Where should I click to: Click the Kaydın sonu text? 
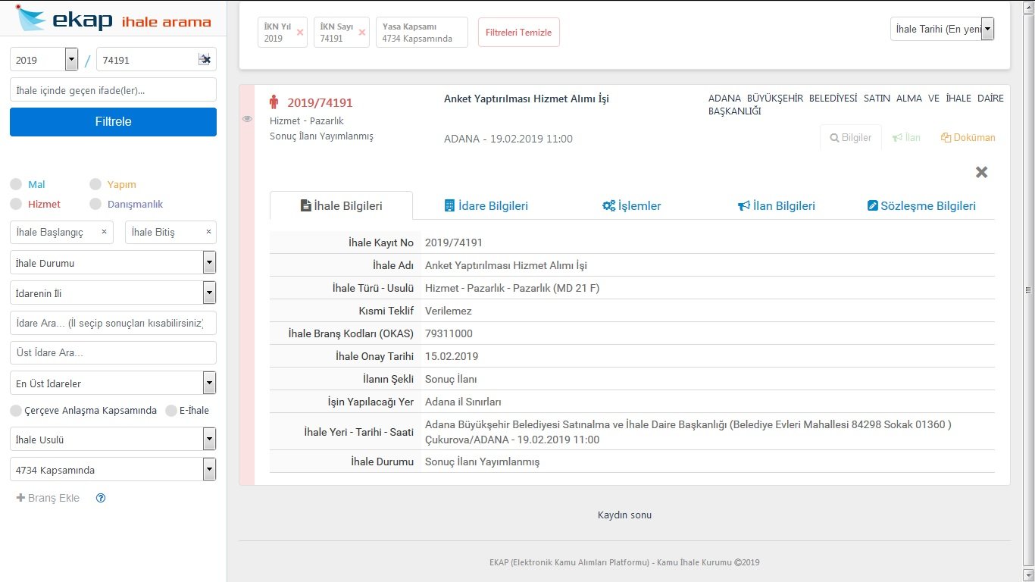click(624, 515)
